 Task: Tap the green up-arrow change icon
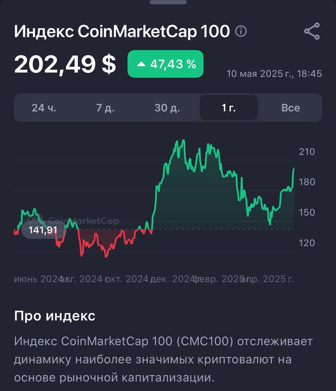(141, 64)
